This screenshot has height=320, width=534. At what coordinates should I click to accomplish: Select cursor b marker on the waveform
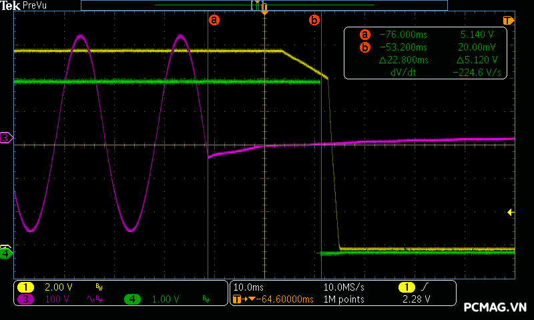tap(314, 20)
